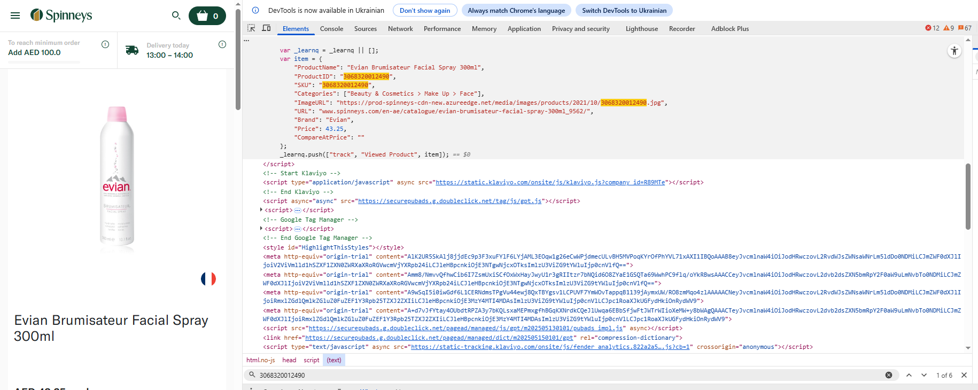Screen dimensions: 978x390
Task: Select the HighlightThisStyles style element
Action: click(333, 247)
